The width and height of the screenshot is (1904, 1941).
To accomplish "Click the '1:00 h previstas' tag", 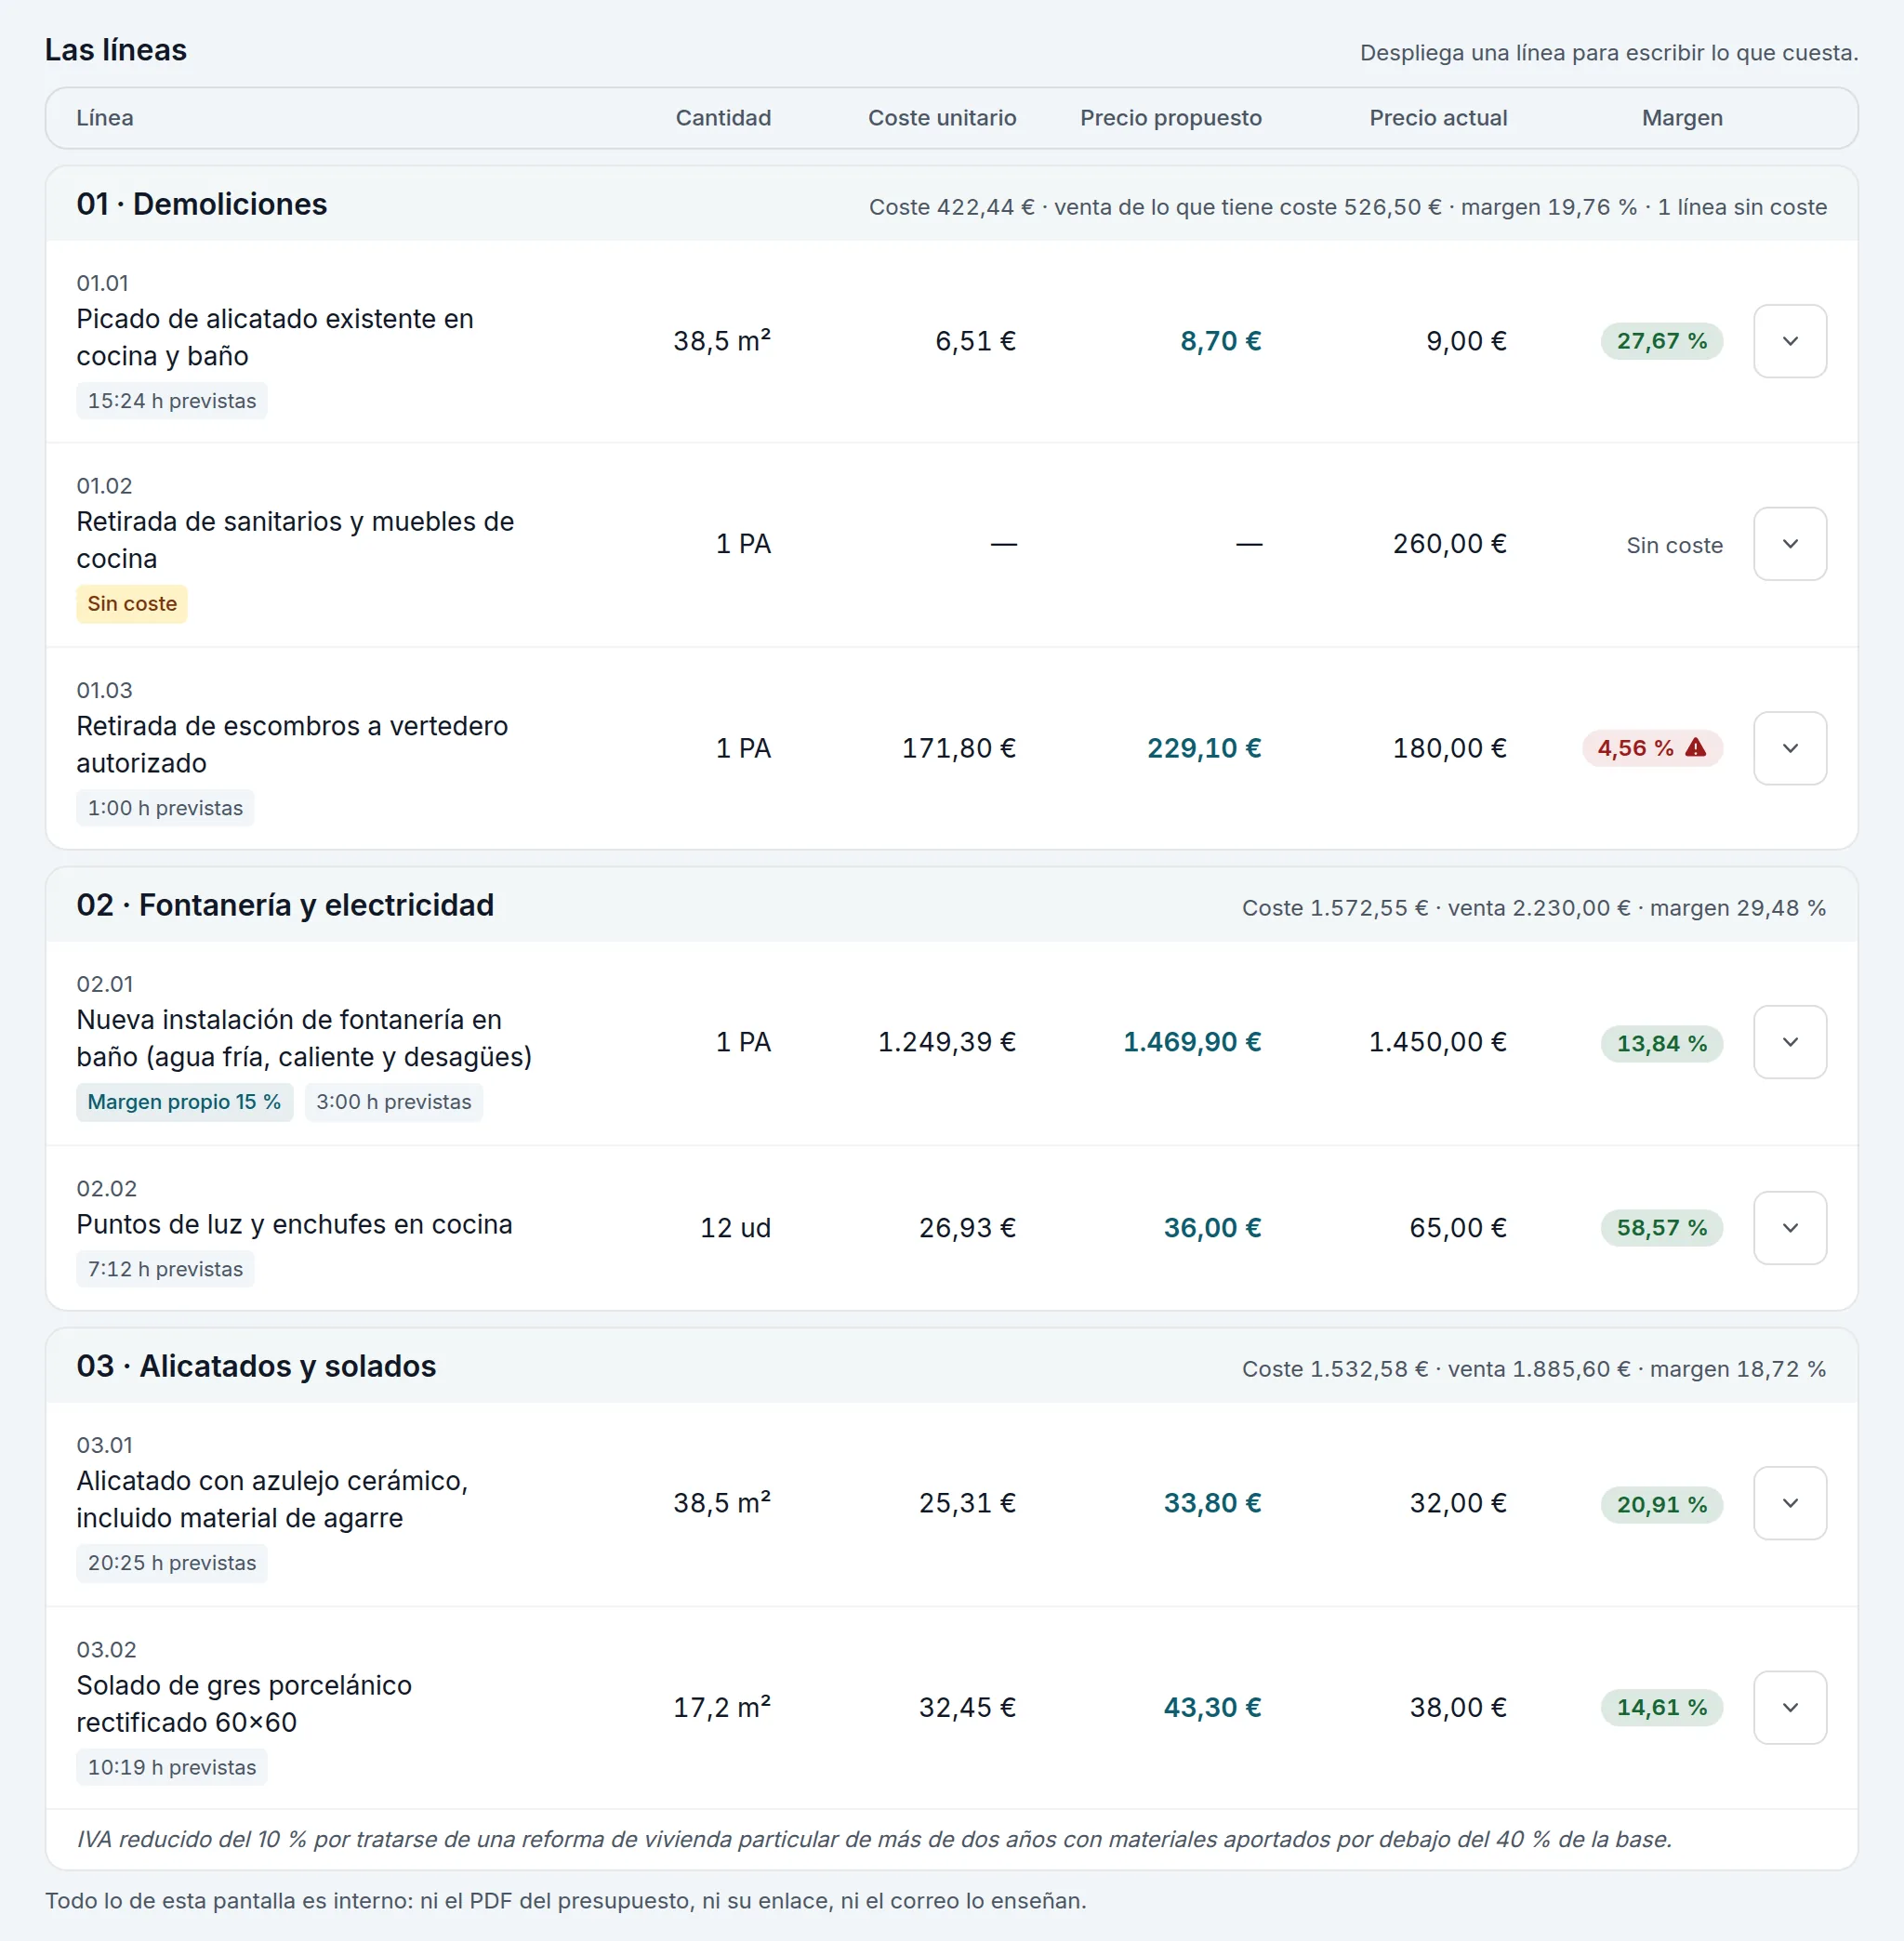I will tap(165, 808).
